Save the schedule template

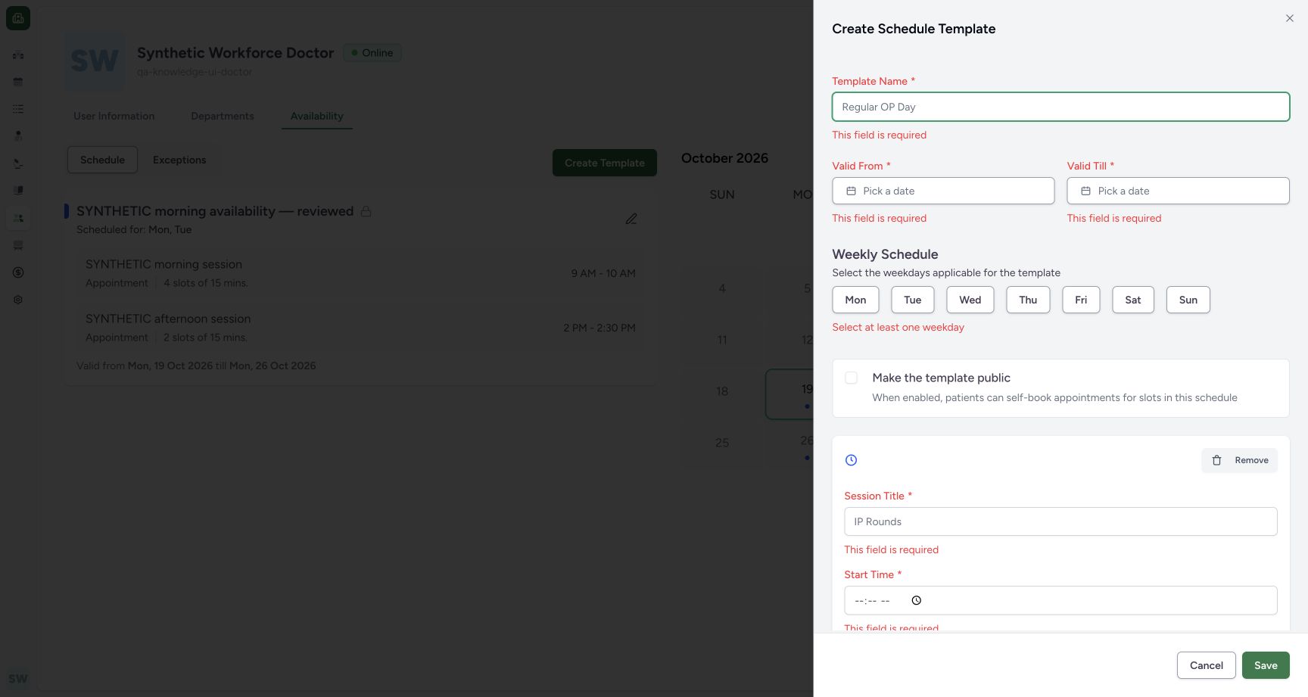coord(1266,665)
